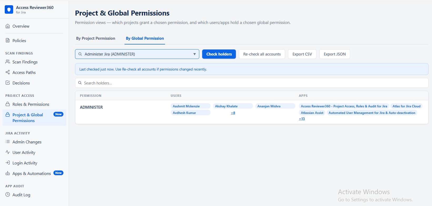Switch to By Project Permission tab
Image resolution: width=432 pixels, height=206 pixels.
point(96,38)
